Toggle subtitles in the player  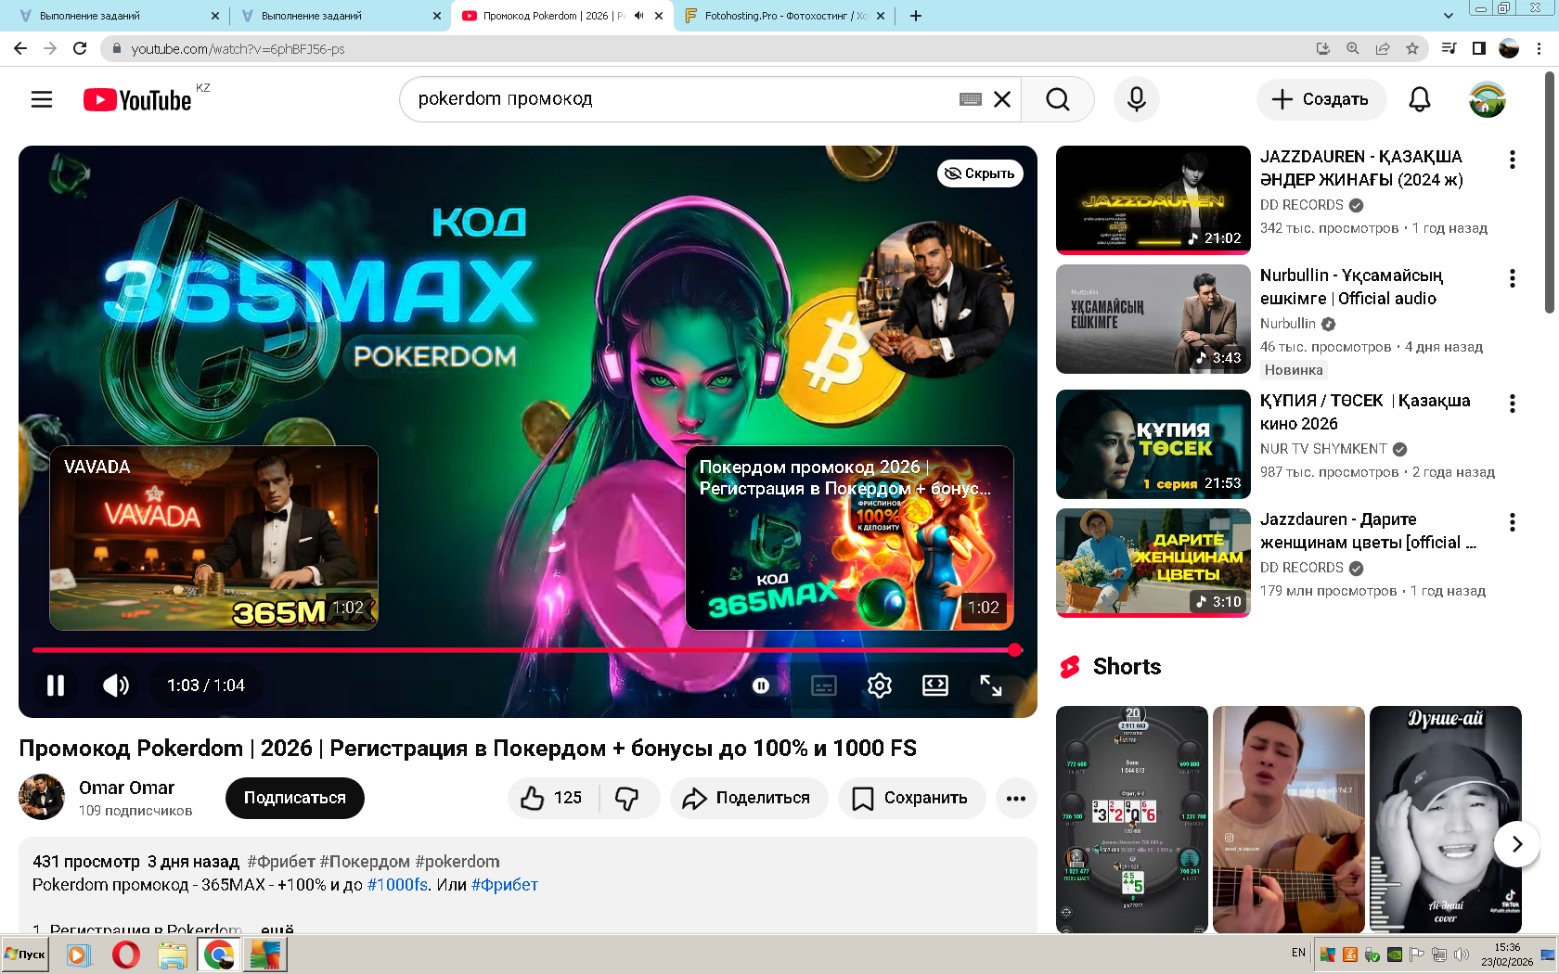click(x=824, y=686)
